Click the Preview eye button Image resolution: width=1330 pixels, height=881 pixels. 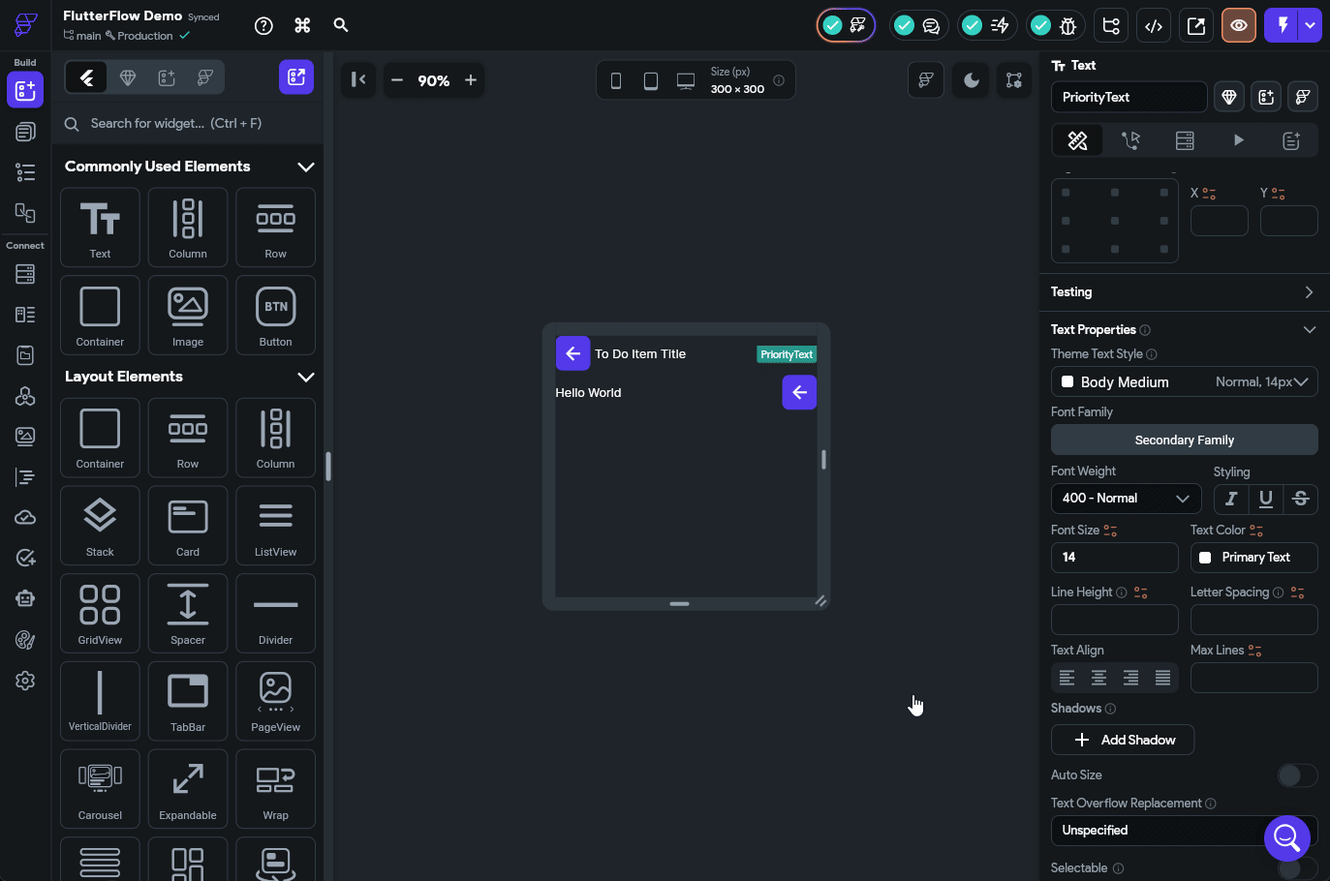click(x=1239, y=26)
